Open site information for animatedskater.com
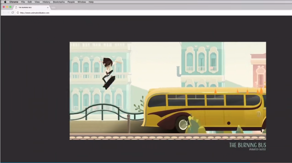 18,13
